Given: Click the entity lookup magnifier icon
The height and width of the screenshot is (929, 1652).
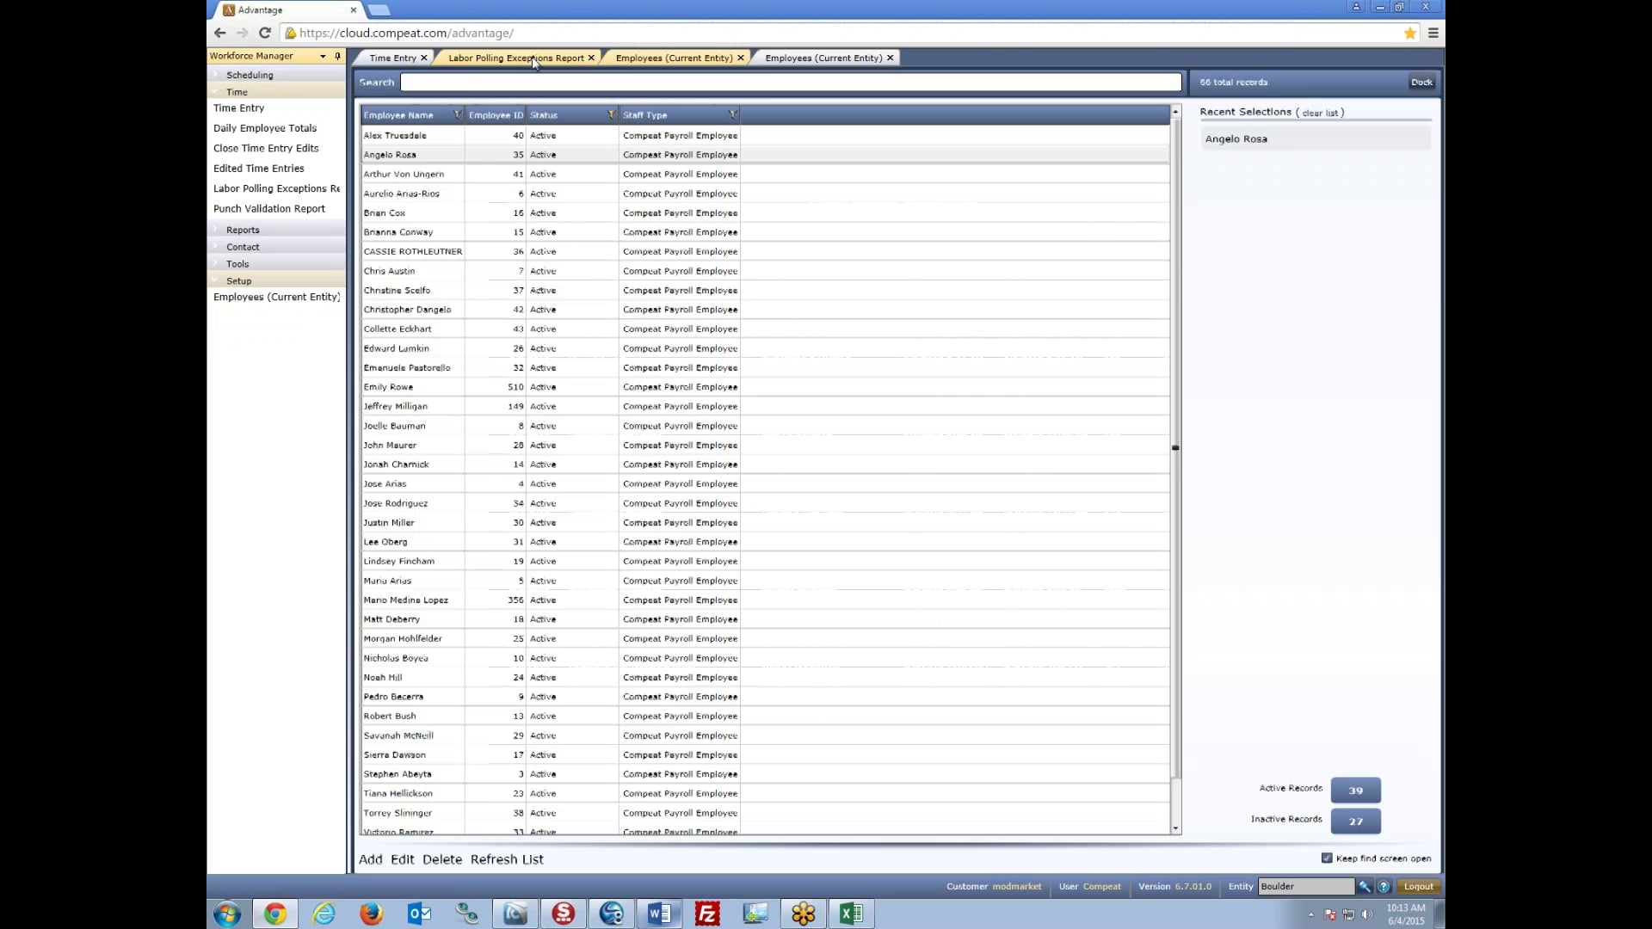Looking at the screenshot, I should 1365,886.
